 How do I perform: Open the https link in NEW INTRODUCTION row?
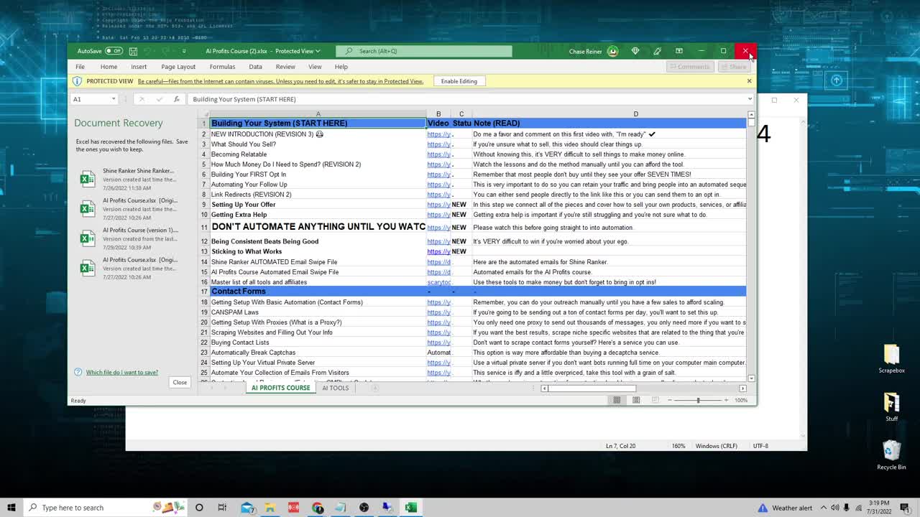tap(438, 134)
